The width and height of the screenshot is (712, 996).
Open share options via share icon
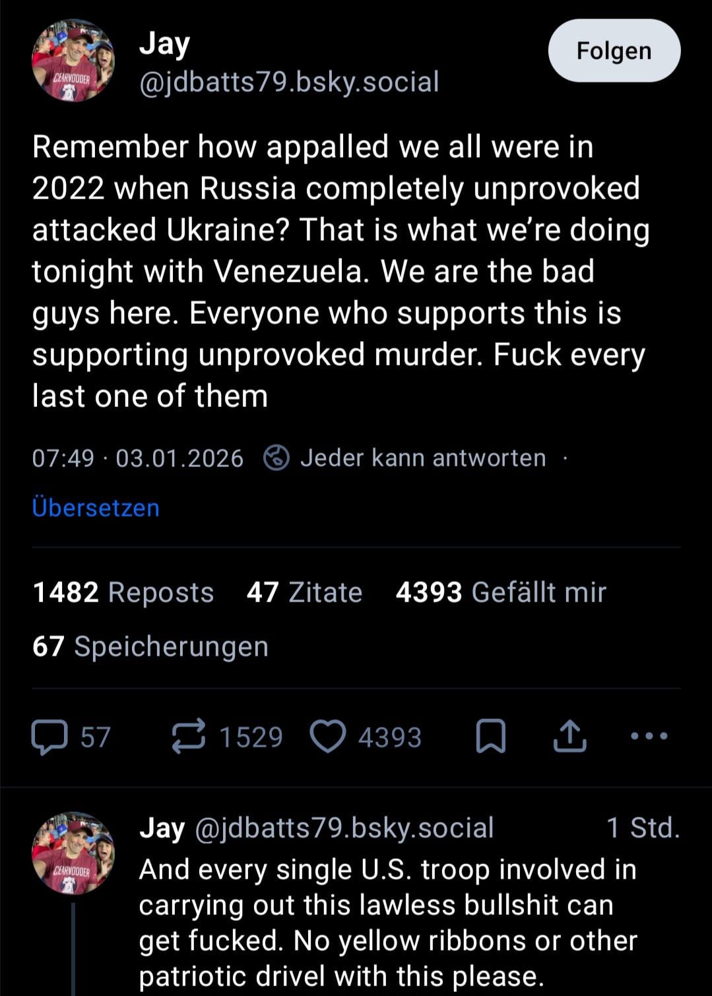pos(569,737)
